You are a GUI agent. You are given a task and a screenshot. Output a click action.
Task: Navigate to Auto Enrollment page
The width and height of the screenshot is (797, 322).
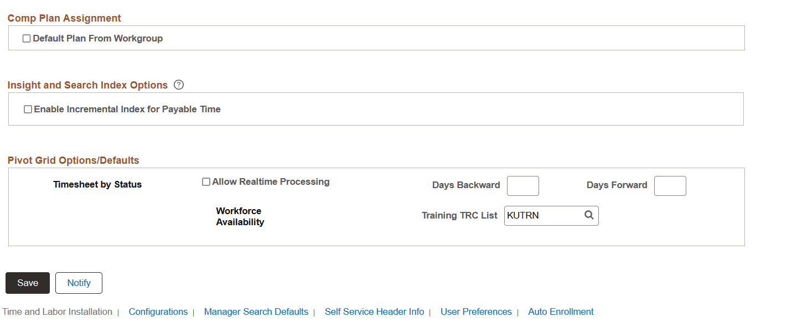coord(561,311)
